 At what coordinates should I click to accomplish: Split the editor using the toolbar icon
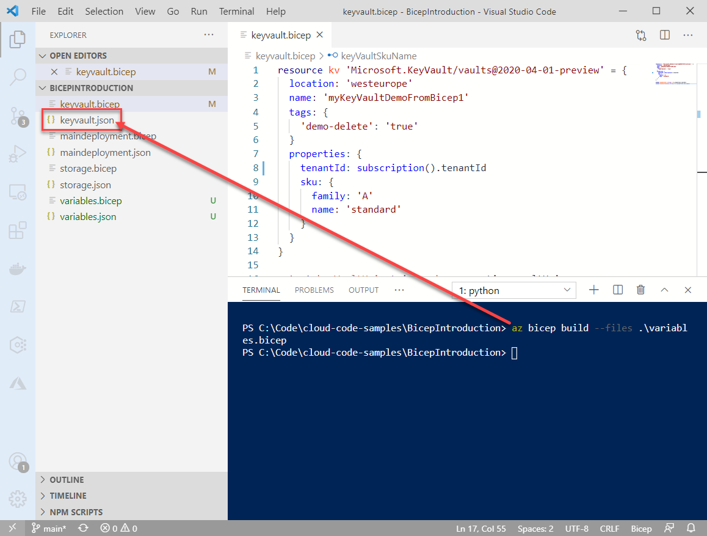[x=664, y=35]
